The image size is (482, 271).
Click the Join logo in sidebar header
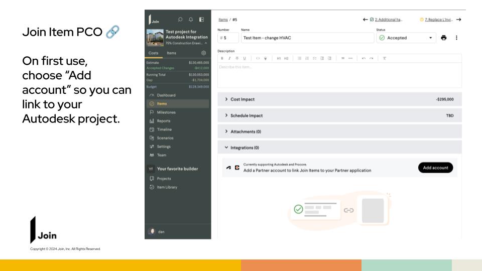click(154, 20)
